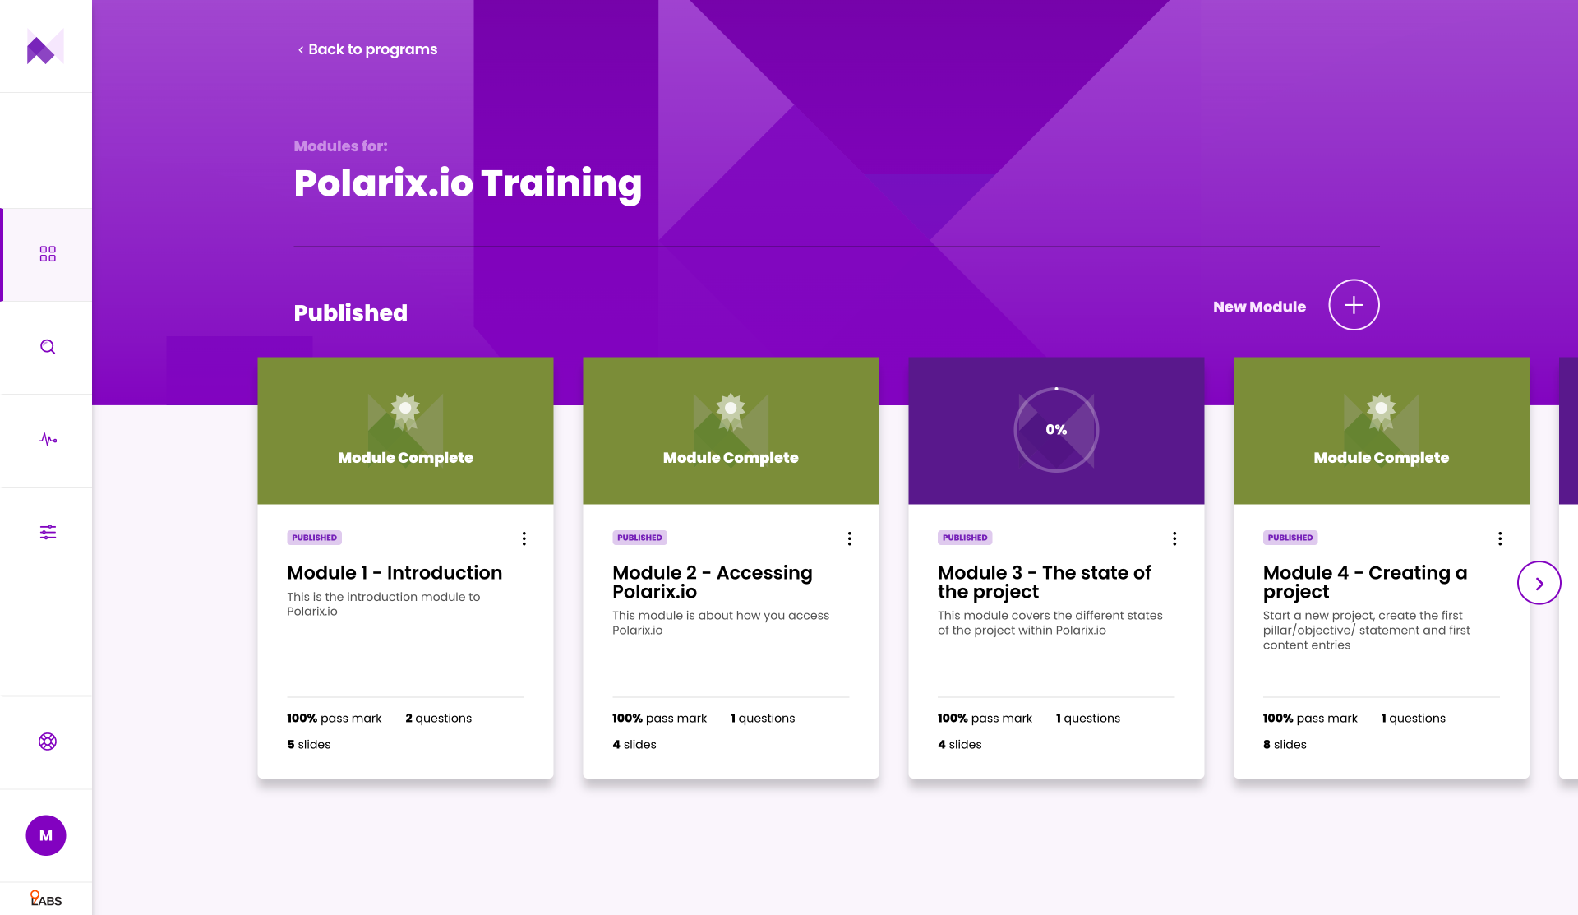Click 'Polarix.io Training' page title

pos(468,183)
